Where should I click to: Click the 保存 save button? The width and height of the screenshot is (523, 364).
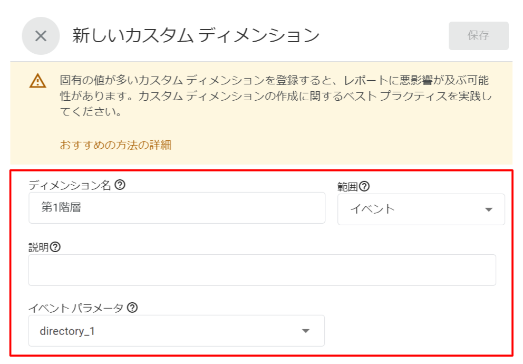(478, 36)
